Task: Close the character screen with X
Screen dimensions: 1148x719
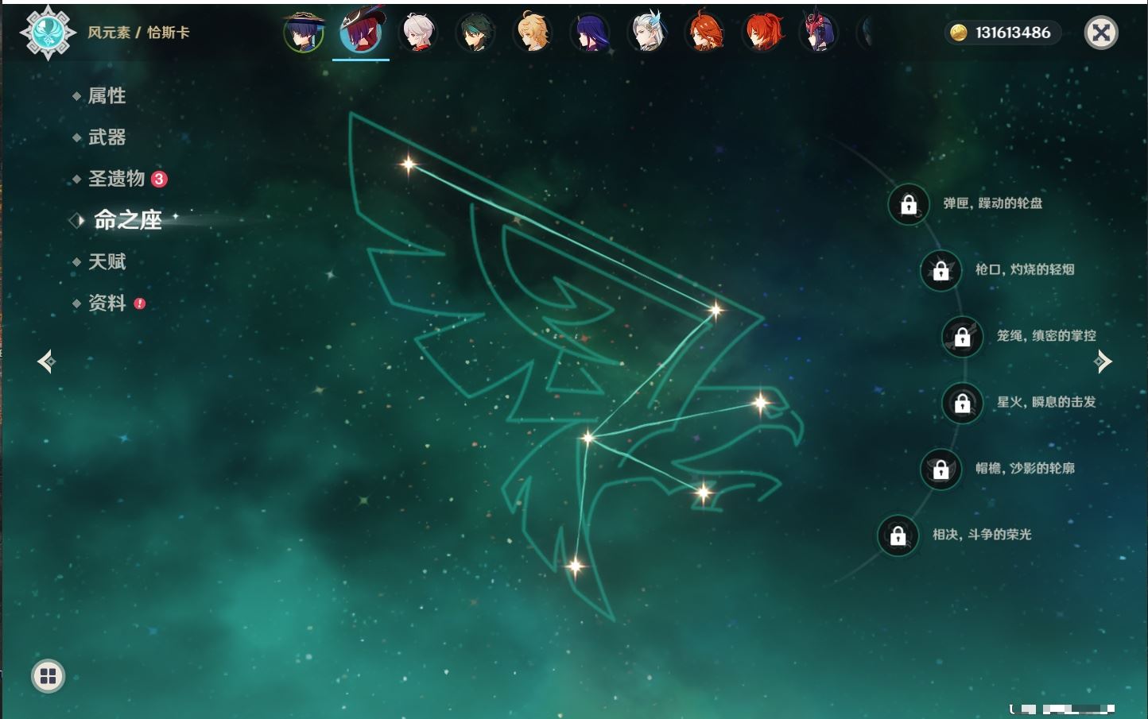Action: [1101, 33]
